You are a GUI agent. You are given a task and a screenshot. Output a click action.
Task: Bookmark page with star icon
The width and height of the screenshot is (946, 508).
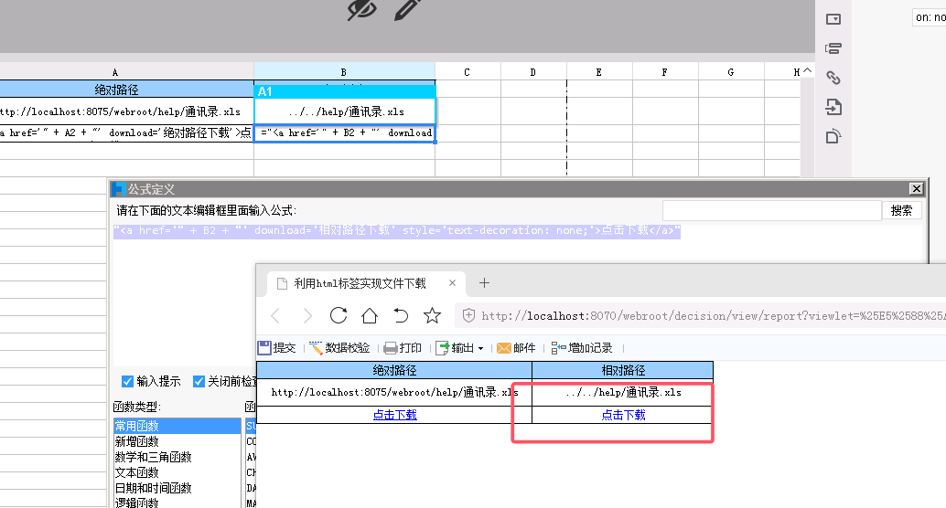[432, 315]
